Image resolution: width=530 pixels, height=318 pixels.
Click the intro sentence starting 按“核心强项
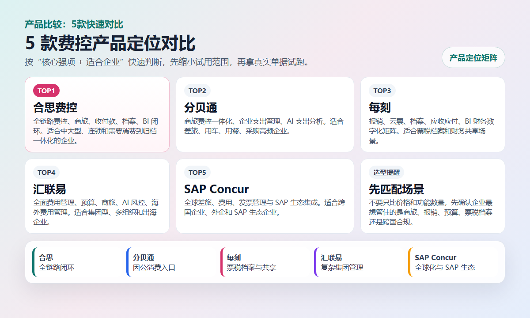coord(168,61)
